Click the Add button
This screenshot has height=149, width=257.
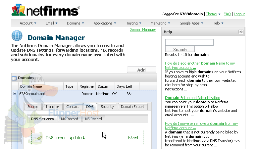coord(141,70)
